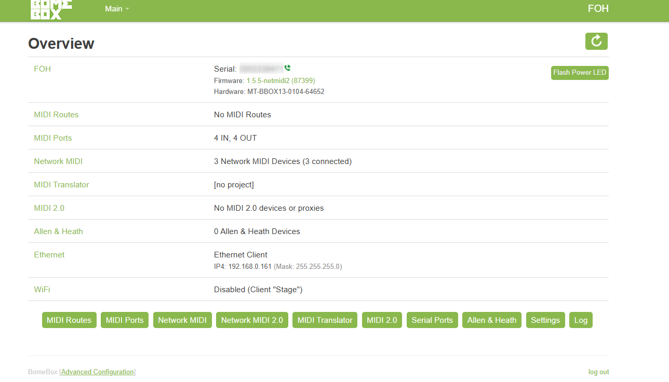Click the blurred serial number
The height and width of the screenshot is (382, 669).
pos(261,69)
